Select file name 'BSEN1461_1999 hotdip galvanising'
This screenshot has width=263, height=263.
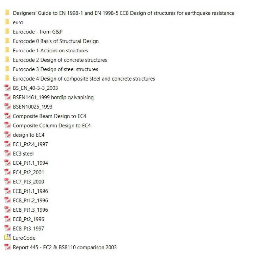pyautogui.click(x=53, y=98)
